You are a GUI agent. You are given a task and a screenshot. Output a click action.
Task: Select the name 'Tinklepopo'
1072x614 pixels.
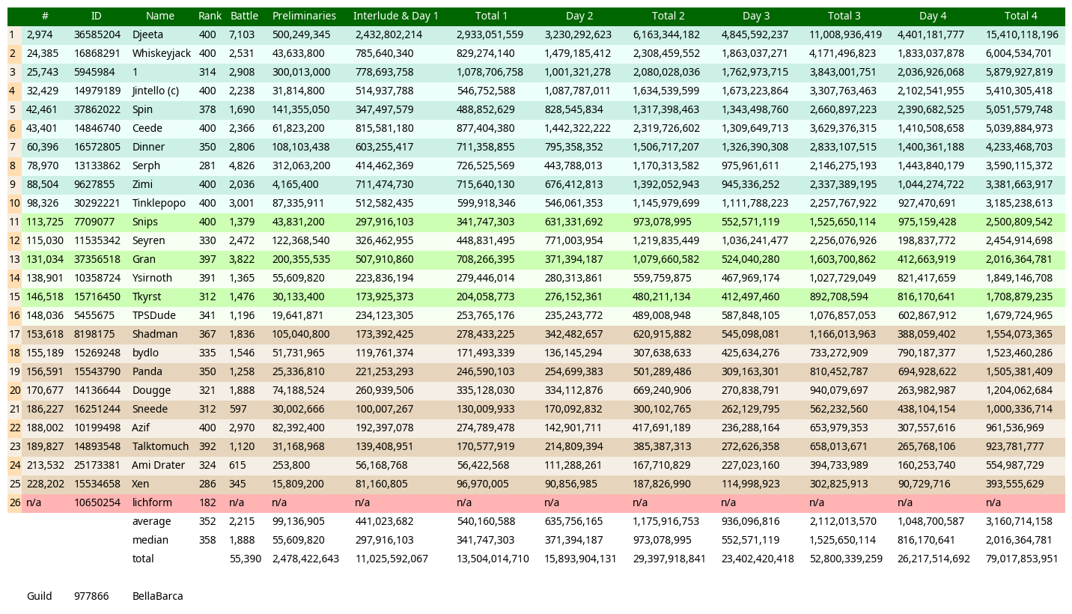pyautogui.click(x=159, y=203)
